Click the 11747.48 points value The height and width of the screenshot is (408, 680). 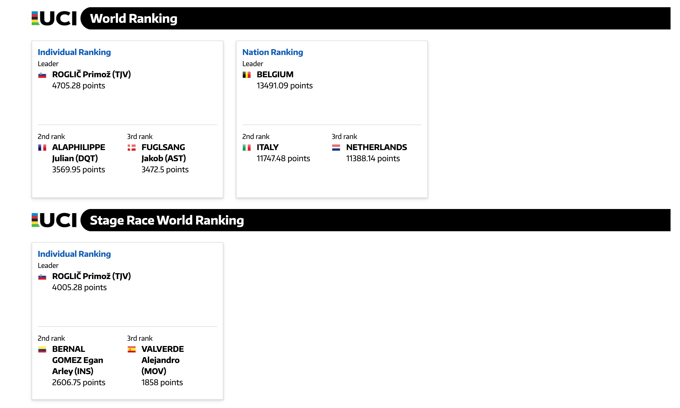pyautogui.click(x=283, y=158)
